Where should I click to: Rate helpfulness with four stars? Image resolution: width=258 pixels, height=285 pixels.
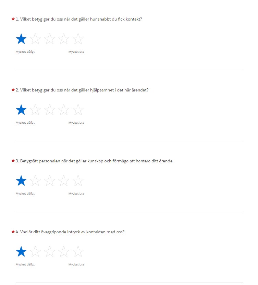pos(64,110)
